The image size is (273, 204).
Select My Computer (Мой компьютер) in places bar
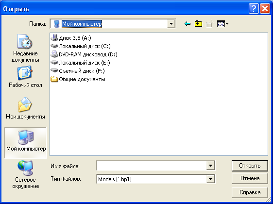click(26, 143)
